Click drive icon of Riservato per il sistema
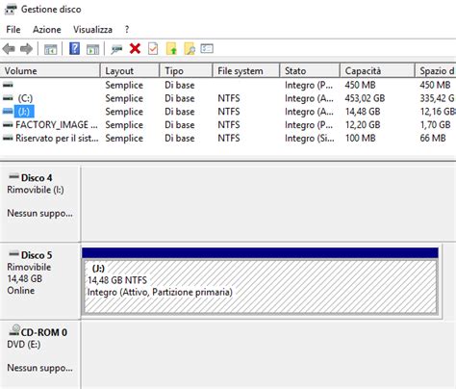Image resolution: width=456 pixels, height=389 pixels. tap(8, 138)
